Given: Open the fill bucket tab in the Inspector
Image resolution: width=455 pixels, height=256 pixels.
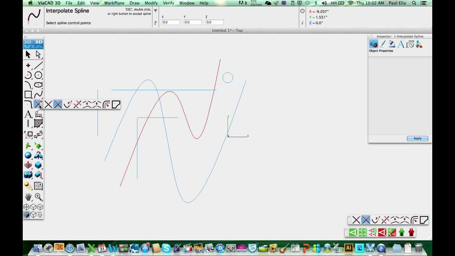Looking at the screenshot, I should [392, 44].
